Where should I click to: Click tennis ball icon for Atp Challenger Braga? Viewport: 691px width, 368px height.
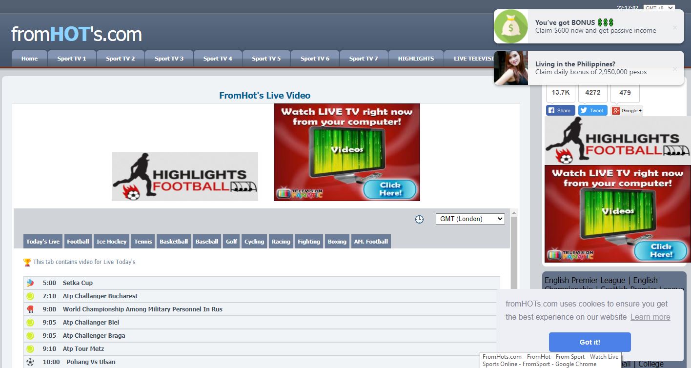pyautogui.click(x=30, y=335)
